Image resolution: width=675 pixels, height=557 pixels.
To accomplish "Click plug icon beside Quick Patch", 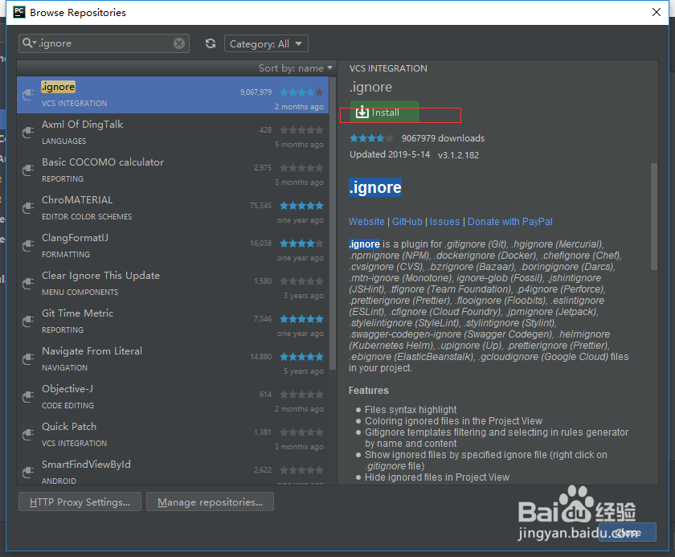I will pyautogui.click(x=28, y=436).
